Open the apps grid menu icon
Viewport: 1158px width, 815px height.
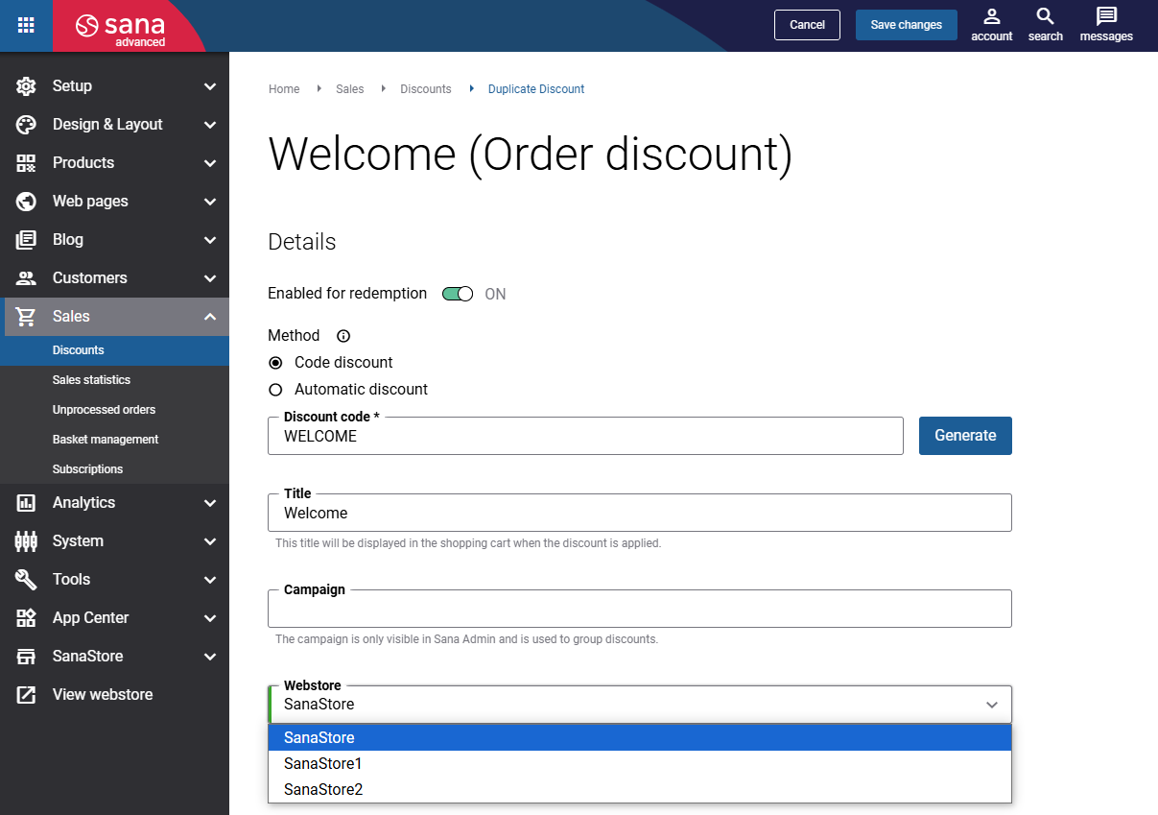[x=26, y=25]
